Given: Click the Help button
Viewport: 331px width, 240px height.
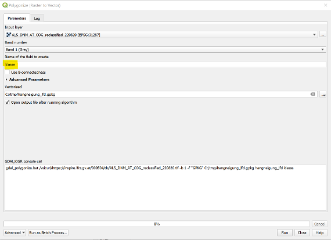Looking at the screenshot, I should (319, 232).
